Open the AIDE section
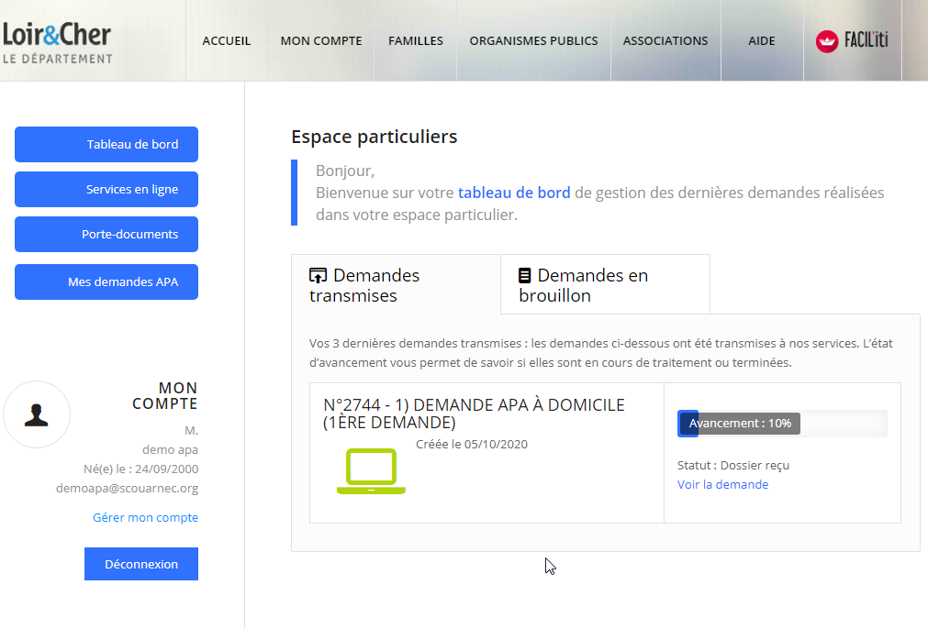 click(x=761, y=40)
